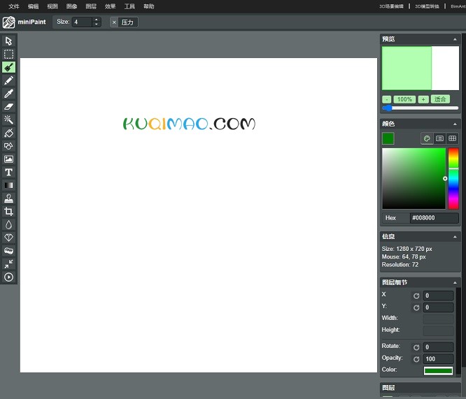Collapse the 预览 preview panel
Image resolution: width=466 pixels, height=399 pixels.
click(x=455, y=39)
